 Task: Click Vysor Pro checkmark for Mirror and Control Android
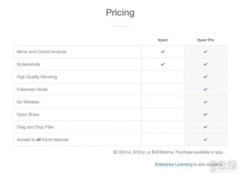tap(205, 52)
